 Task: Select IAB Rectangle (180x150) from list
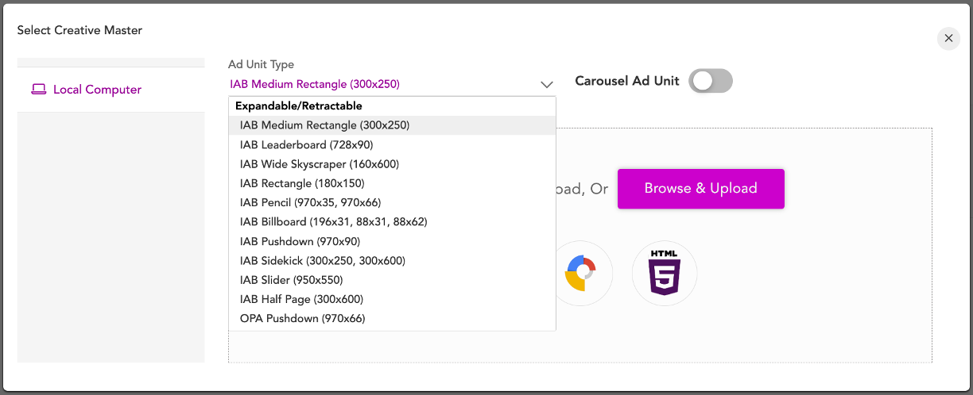pos(302,183)
